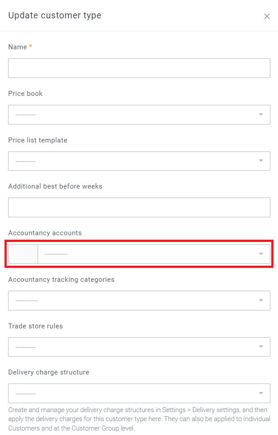Click the Name field label

tap(18, 47)
